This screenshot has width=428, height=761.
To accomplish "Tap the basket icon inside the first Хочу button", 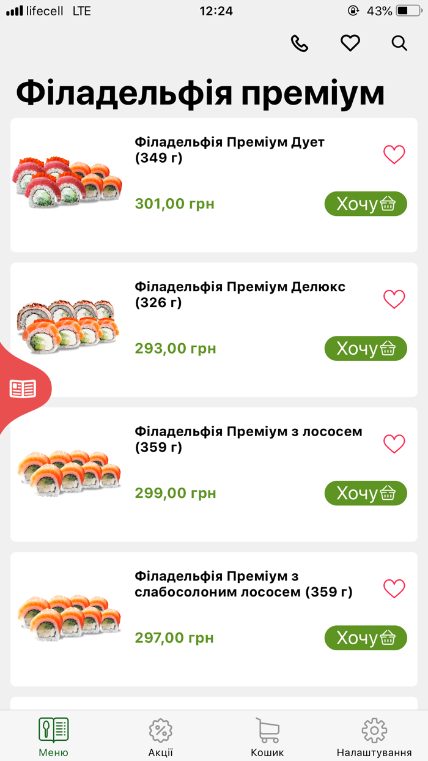I will click(387, 204).
